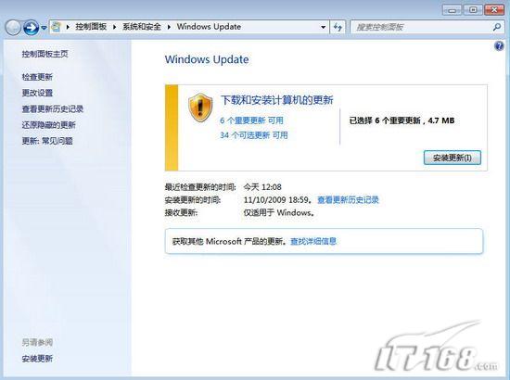Select 控制面板 breadcrumb in address bar
Image resolution: width=510 pixels, height=380 pixels.
tap(91, 27)
